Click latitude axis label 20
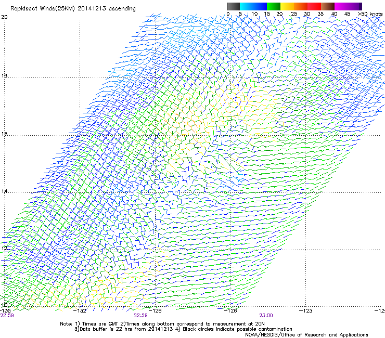 pyautogui.click(x=4, y=17)
